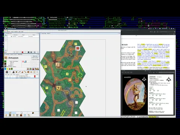Click the first yellow chit at the map top
Viewport: 180px width, 135px height.
(76, 44)
